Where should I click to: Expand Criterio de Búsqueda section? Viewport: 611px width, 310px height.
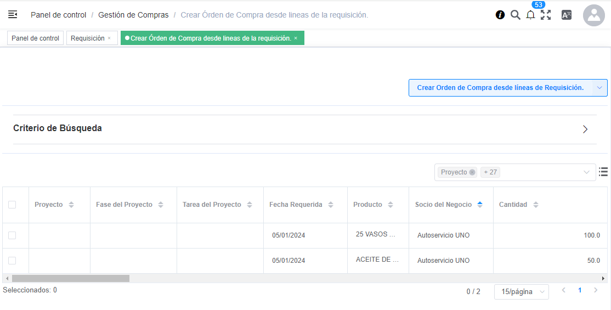click(x=585, y=129)
